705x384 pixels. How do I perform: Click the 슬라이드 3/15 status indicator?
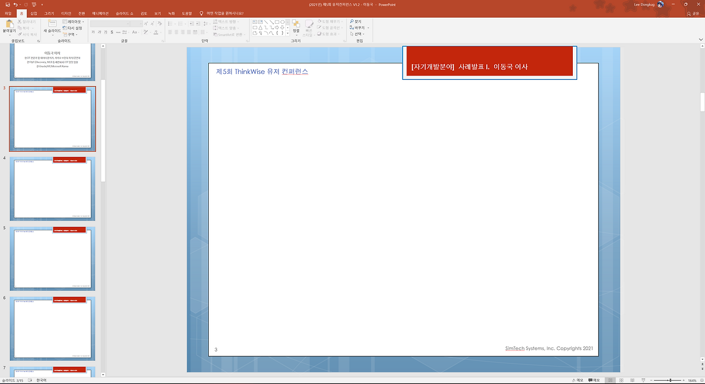pyautogui.click(x=13, y=380)
